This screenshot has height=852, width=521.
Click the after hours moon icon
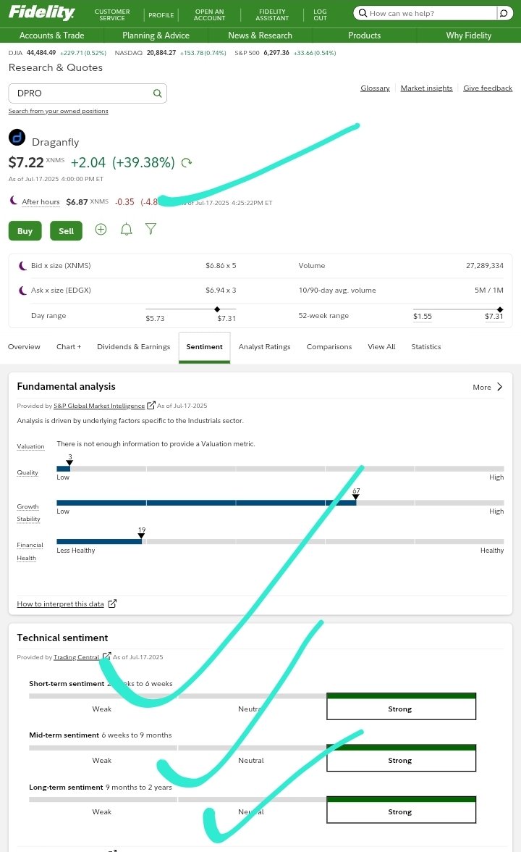14,201
